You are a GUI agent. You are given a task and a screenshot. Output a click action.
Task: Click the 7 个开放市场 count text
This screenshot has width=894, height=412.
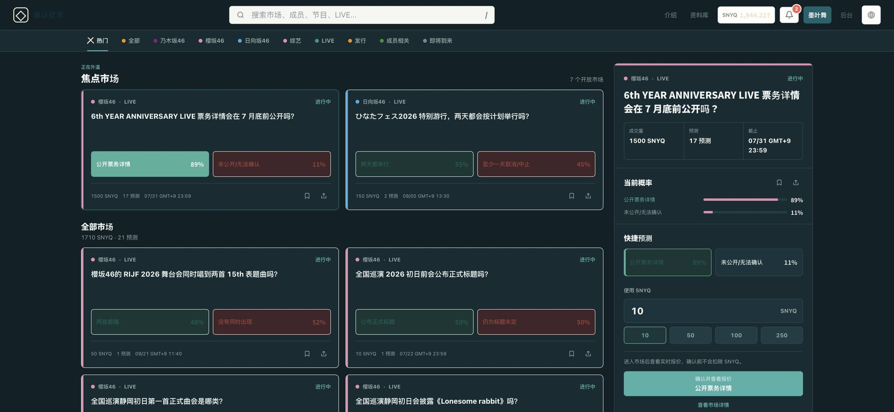click(586, 80)
